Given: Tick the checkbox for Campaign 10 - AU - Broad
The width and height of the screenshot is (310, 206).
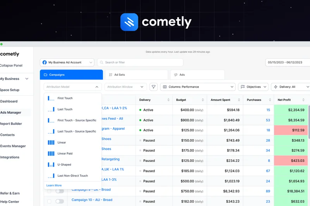Looking at the screenshot, I should (49, 201).
